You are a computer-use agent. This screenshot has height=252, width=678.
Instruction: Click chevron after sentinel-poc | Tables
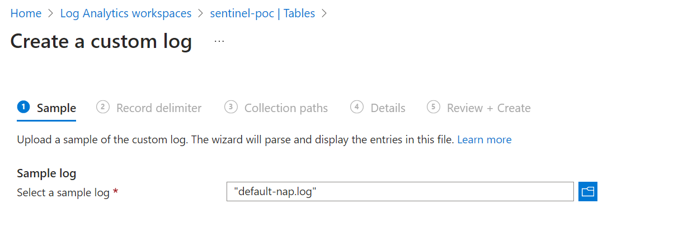pyautogui.click(x=324, y=13)
